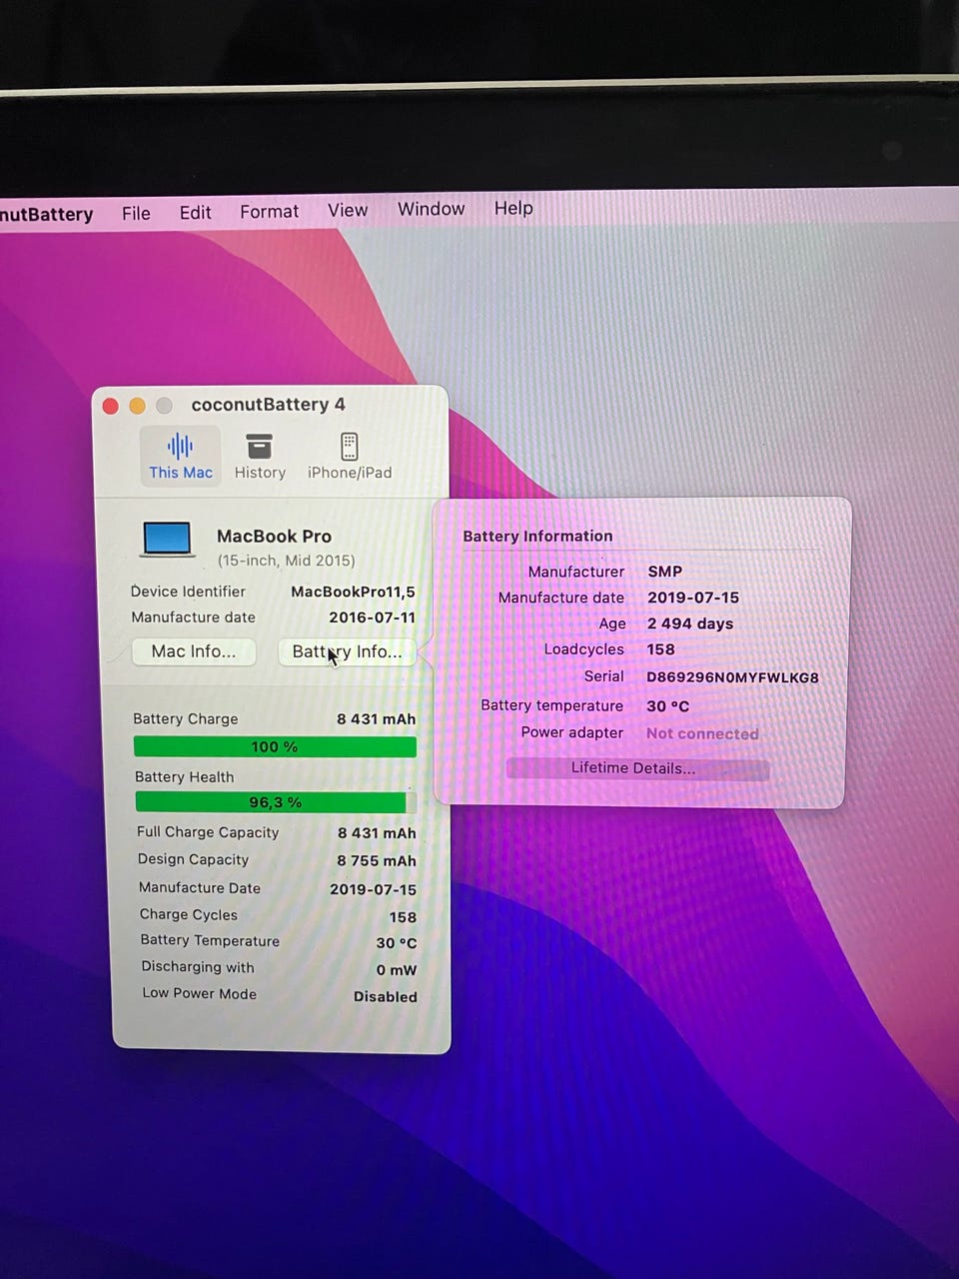The width and height of the screenshot is (959, 1279).
Task: Click the Design Capacity 8 755 mAh value
Action: click(x=377, y=861)
